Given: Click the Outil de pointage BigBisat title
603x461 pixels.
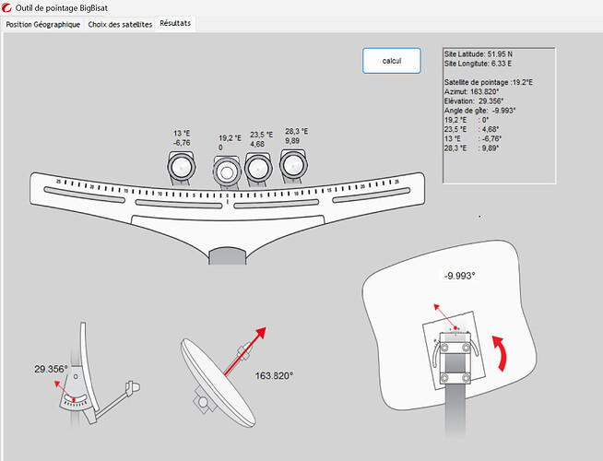Looking at the screenshot, I should [62, 7].
